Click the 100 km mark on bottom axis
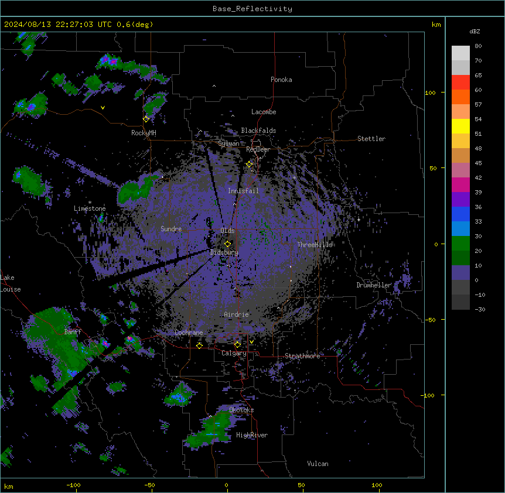 [x=377, y=485]
